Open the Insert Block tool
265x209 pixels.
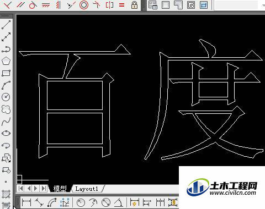(6, 158)
